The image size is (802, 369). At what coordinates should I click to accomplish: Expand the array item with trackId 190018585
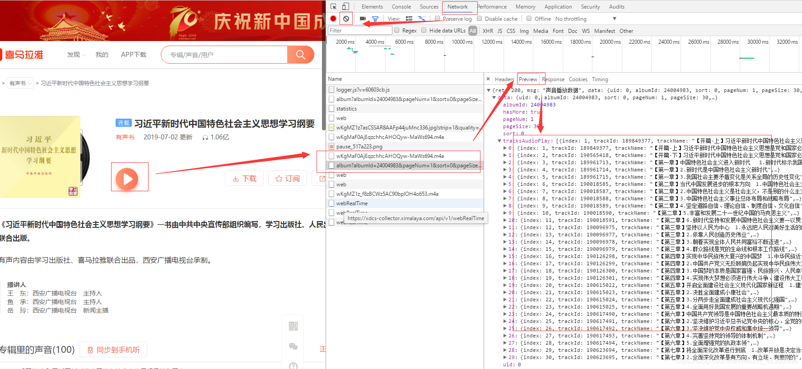[x=505, y=184]
